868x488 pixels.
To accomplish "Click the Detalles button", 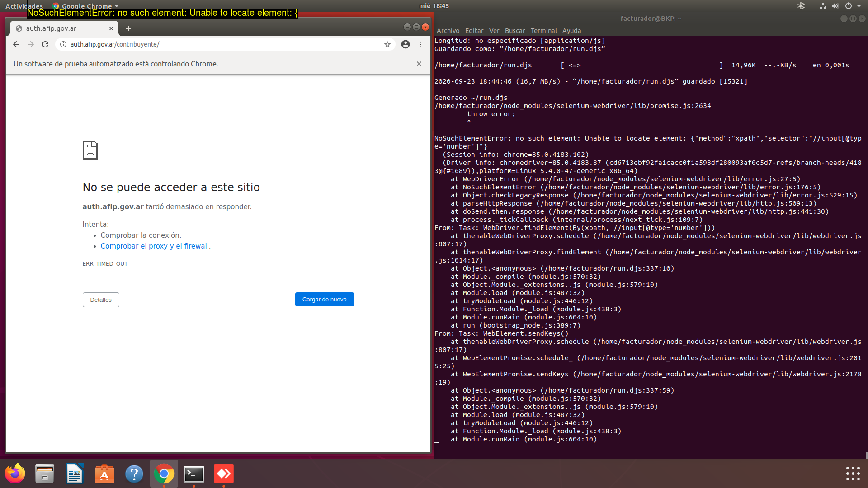I will pyautogui.click(x=101, y=300).
